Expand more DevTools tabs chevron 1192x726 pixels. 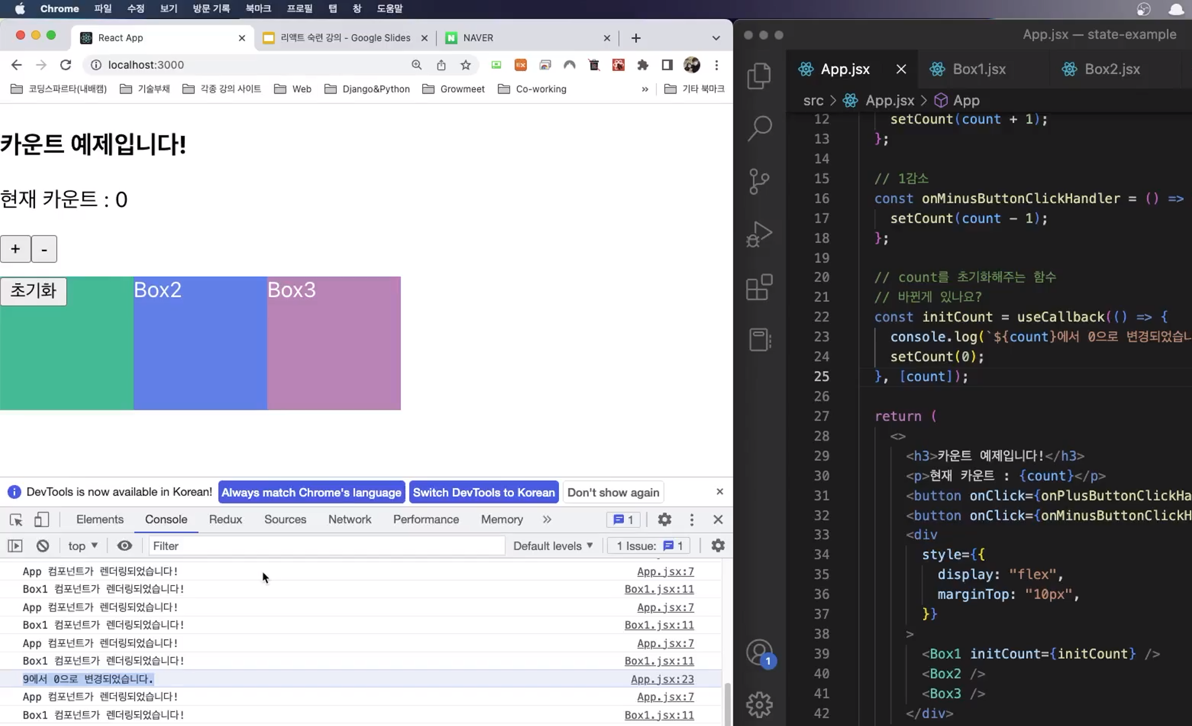click(x=546, y=520)
